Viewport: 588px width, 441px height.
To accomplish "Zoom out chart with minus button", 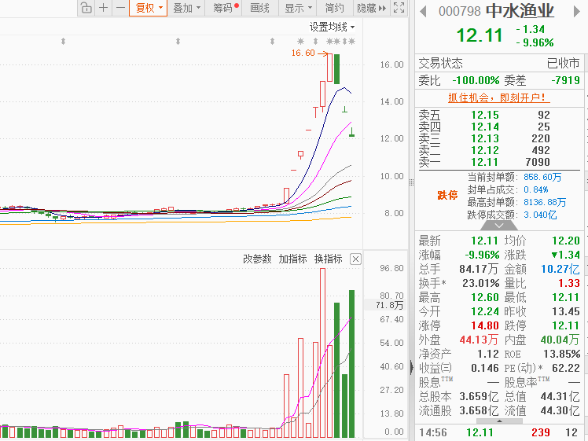I will coord(120,8).
